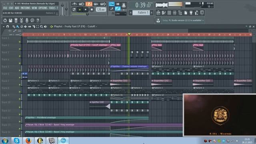
Task: Pause playback with the pause button
Action: (80, 10)
